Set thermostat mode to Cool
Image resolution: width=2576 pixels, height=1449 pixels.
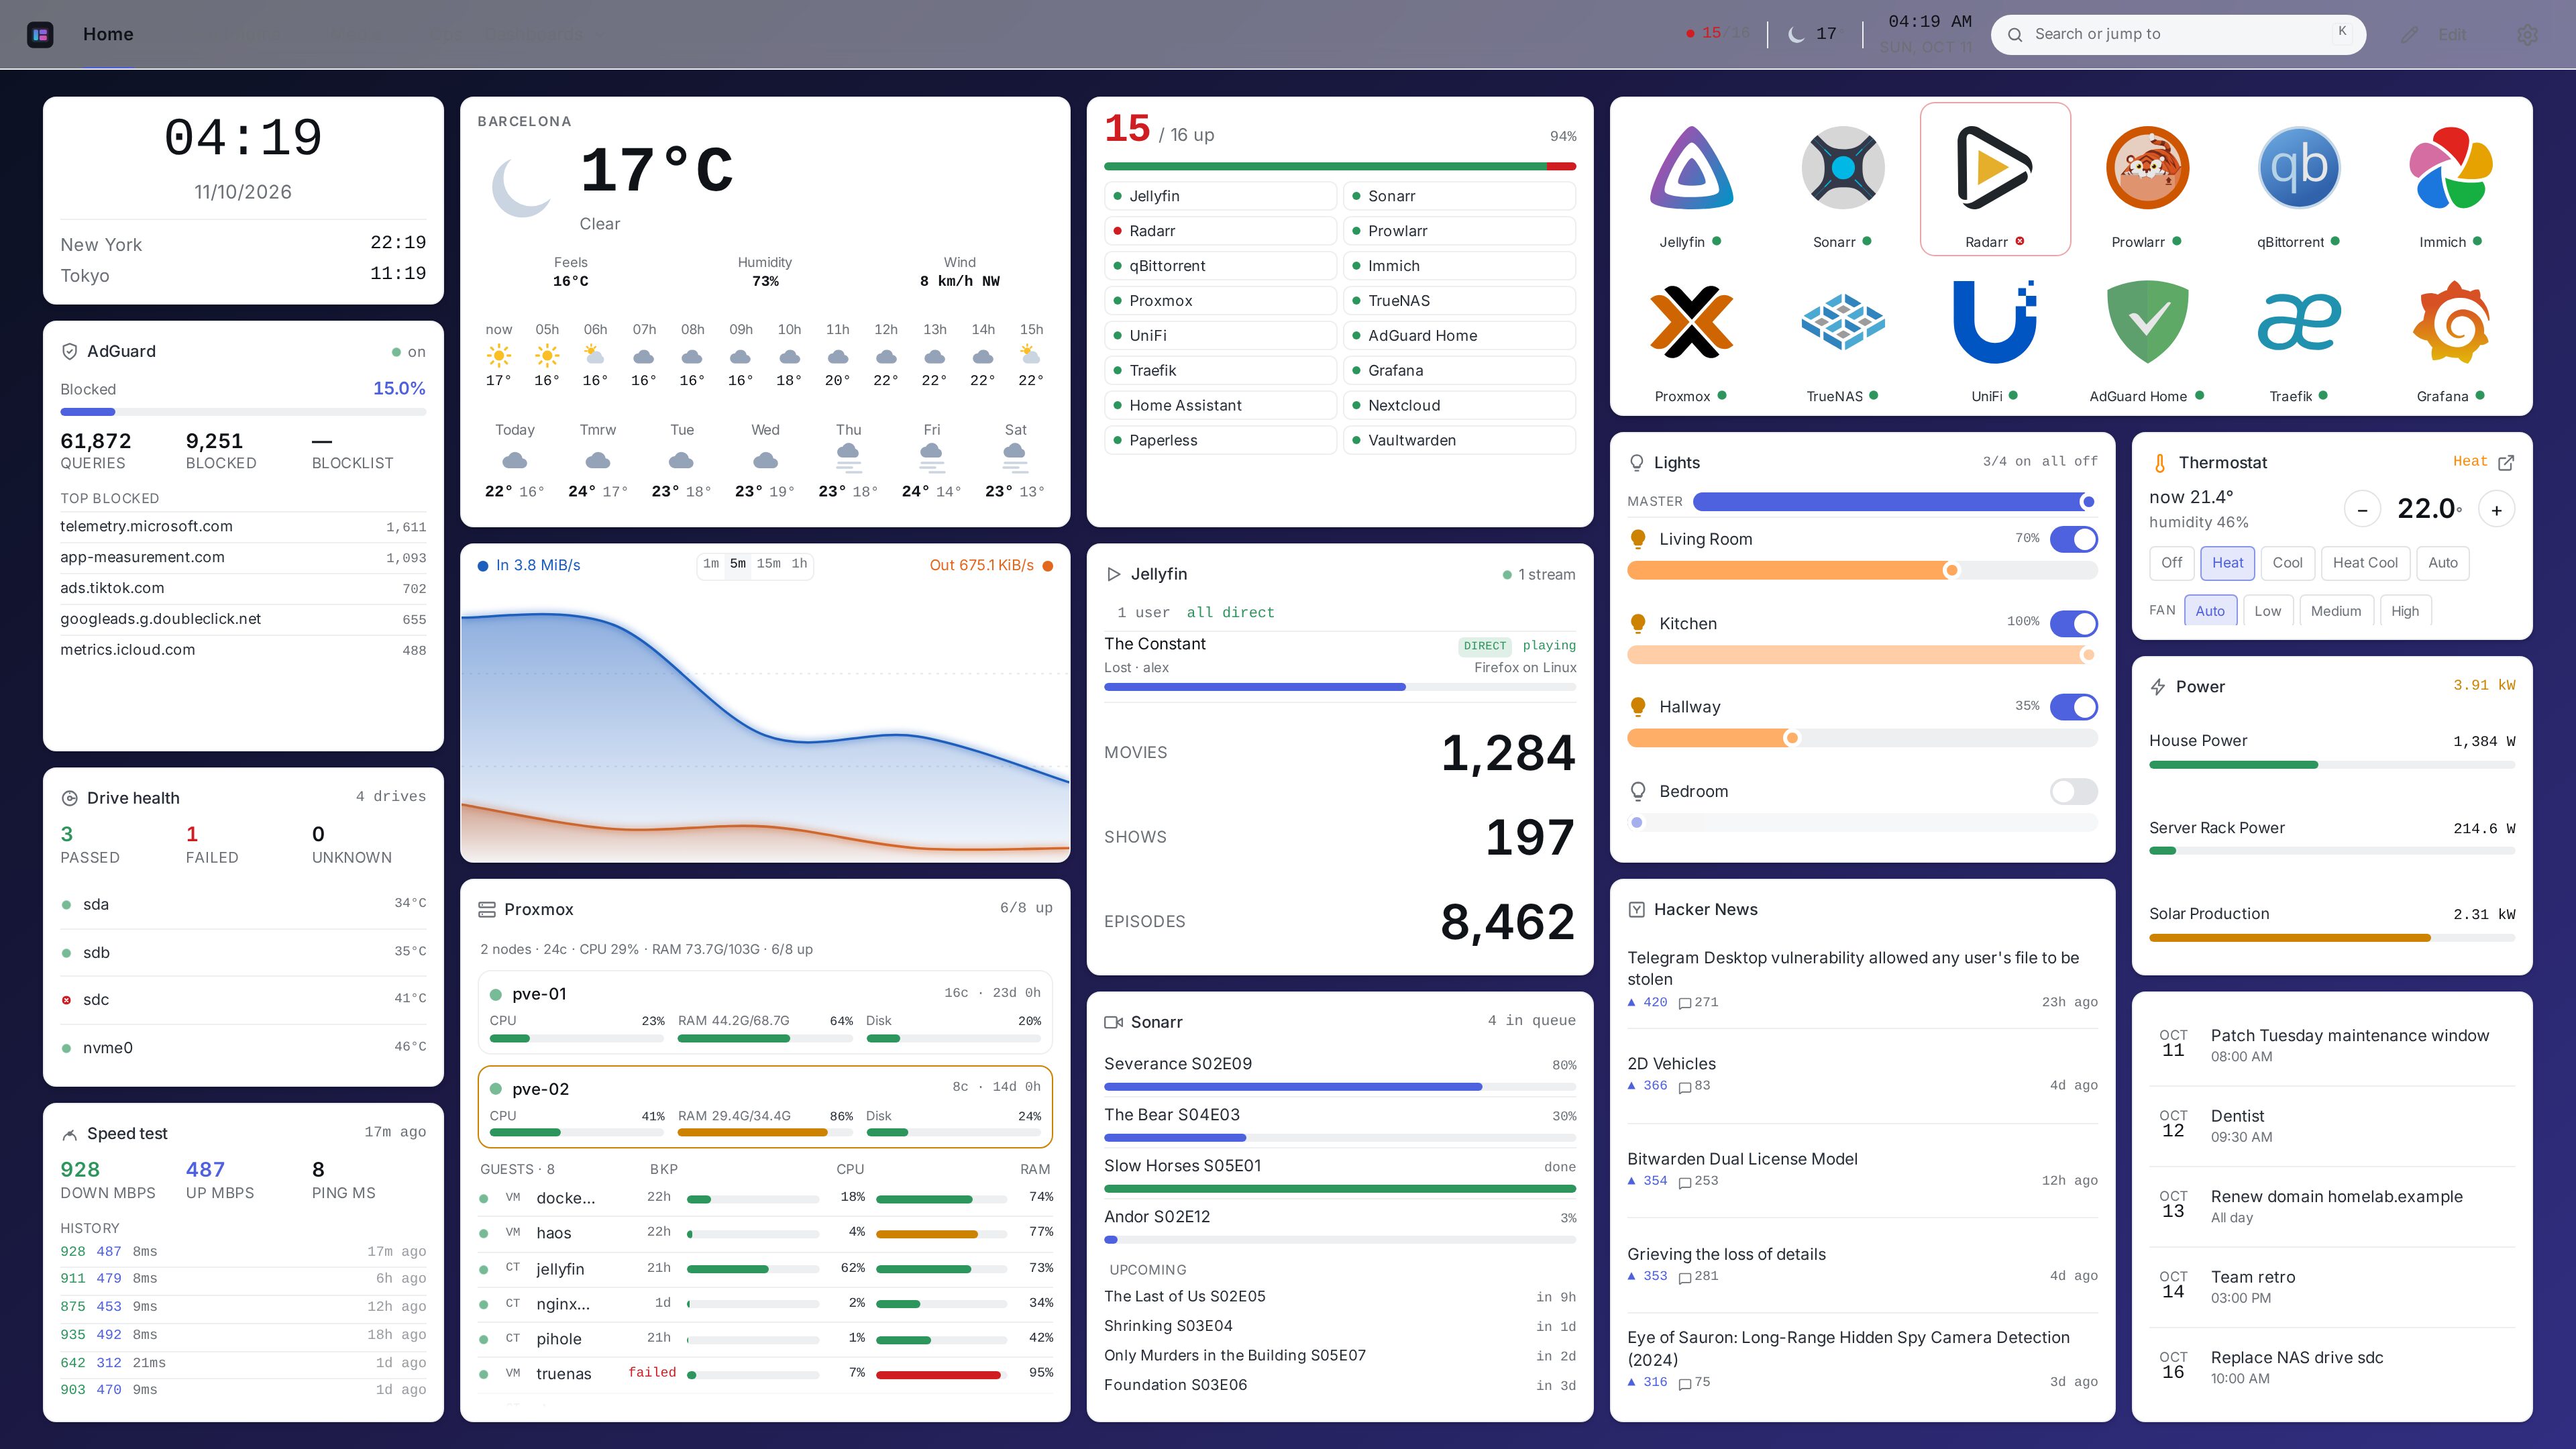click(2287, 563)
